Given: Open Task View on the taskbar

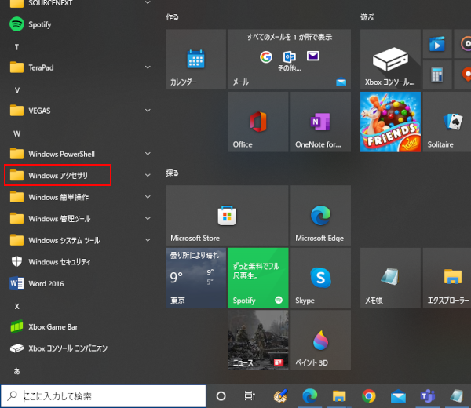Looking at the screenshot, I should tap(250, 396).
